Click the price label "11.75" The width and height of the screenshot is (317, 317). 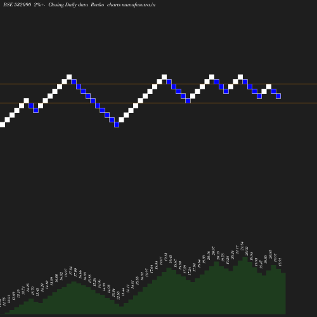4,302
